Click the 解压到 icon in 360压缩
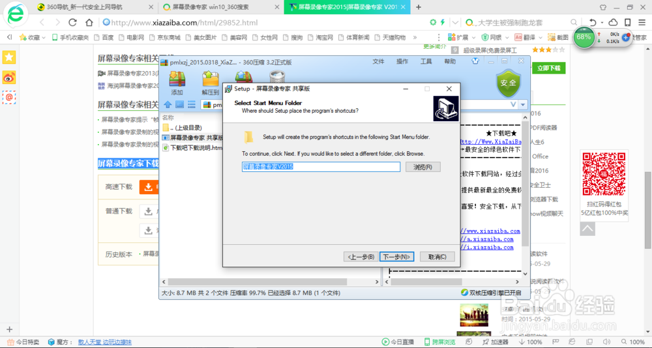The height and width of the screenshot is (348, 652). click(x=211, y=83)
